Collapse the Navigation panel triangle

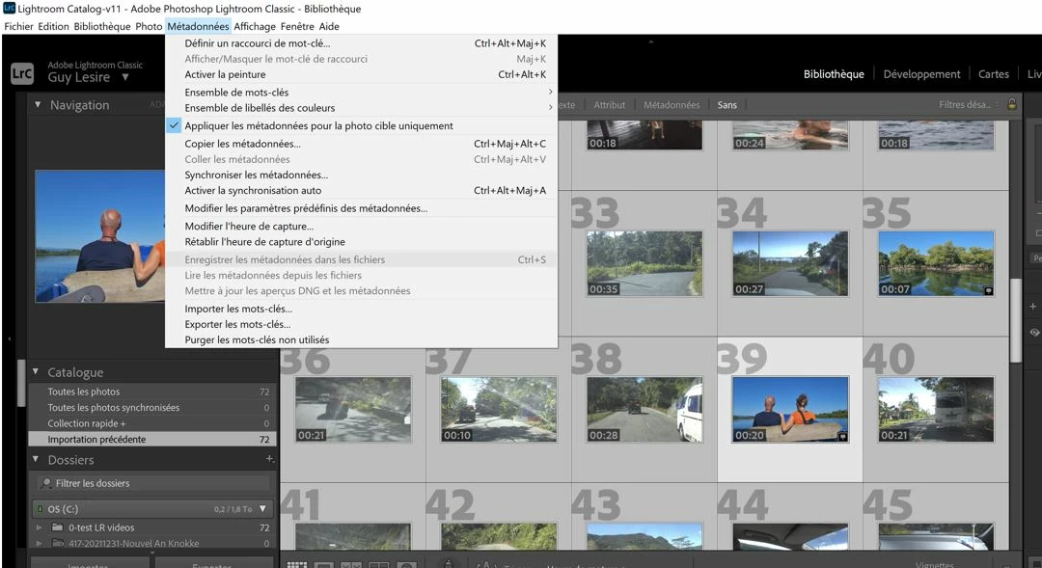pyautogui.click(x=38, y=105)
